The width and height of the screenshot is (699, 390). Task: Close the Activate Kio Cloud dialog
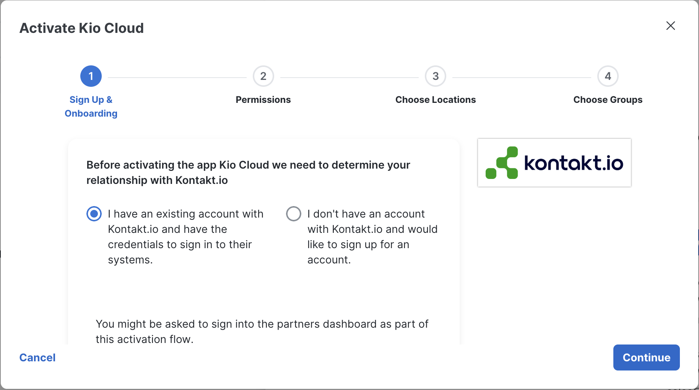pos(670,26)
